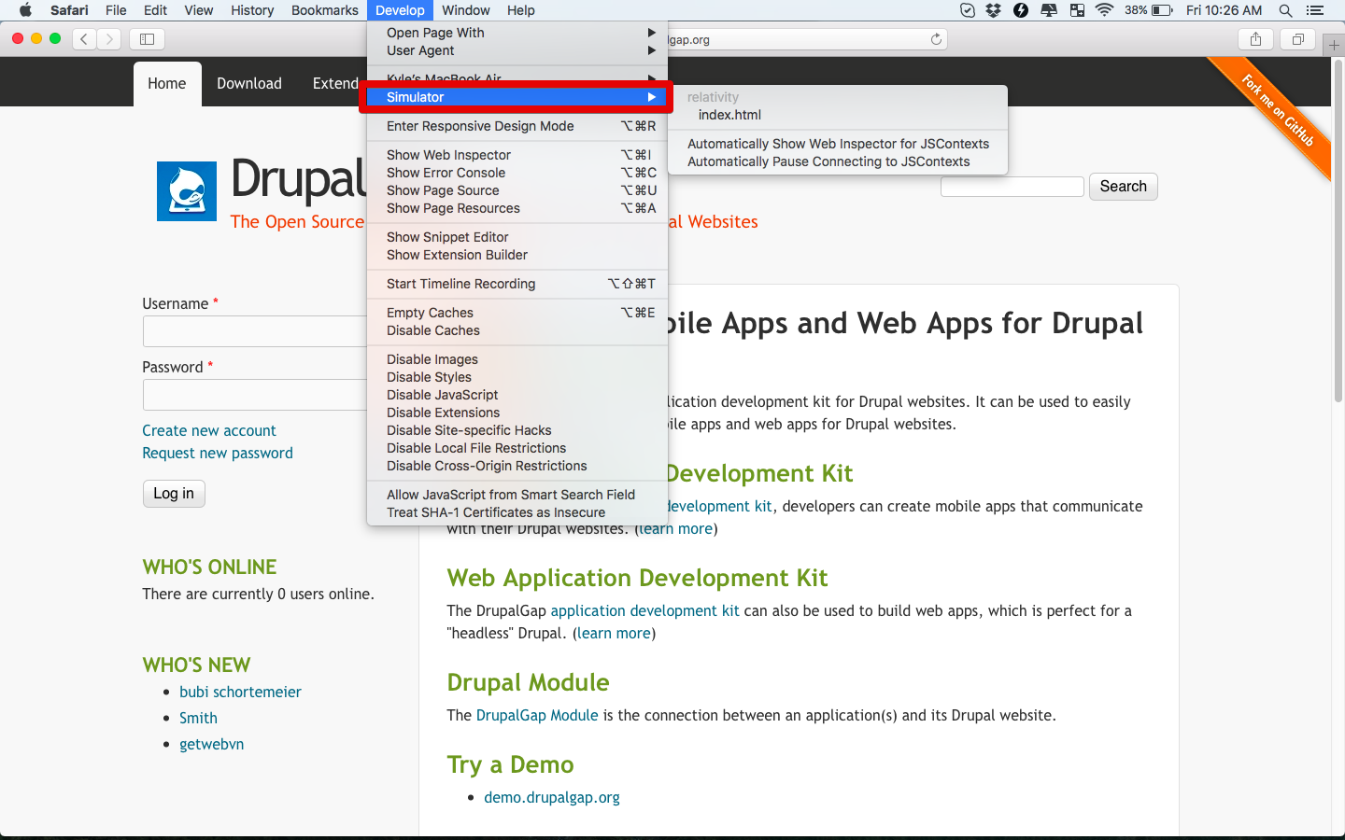Open the Apple menu
The image size is (1345, 840).
coord(25,10)
